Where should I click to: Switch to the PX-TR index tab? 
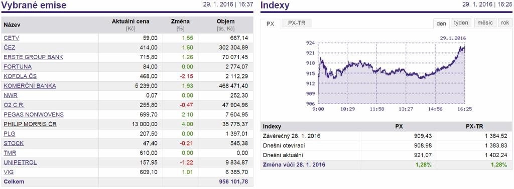tap(297, 23)
